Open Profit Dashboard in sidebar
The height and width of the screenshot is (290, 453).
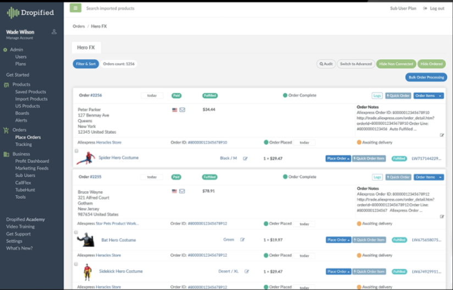pyautogui.click(x=32, y=161)
